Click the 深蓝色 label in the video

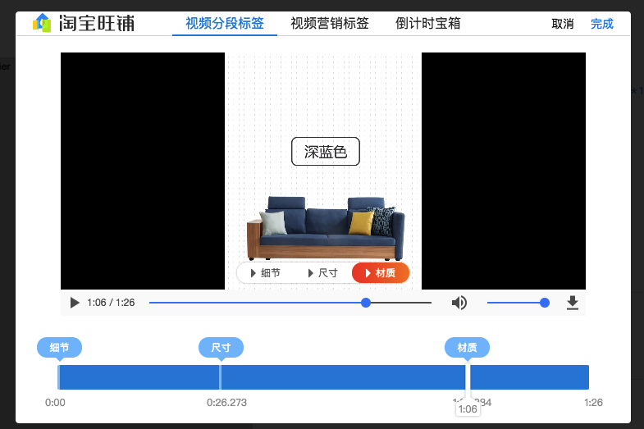coord(326,152)
